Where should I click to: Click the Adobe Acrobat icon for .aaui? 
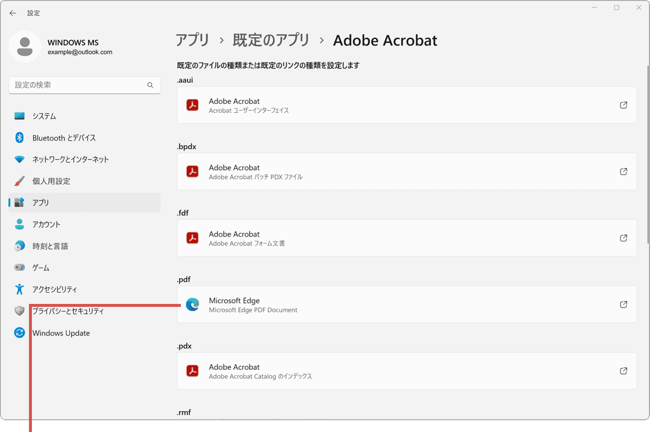(x=192, y=105)
